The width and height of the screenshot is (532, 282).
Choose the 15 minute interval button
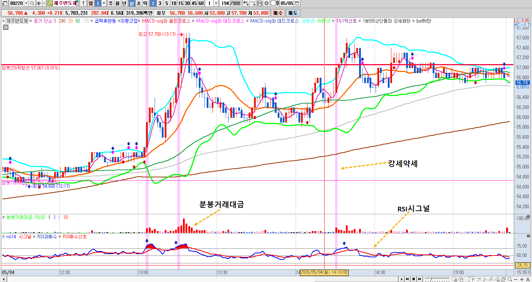[180, 3]
